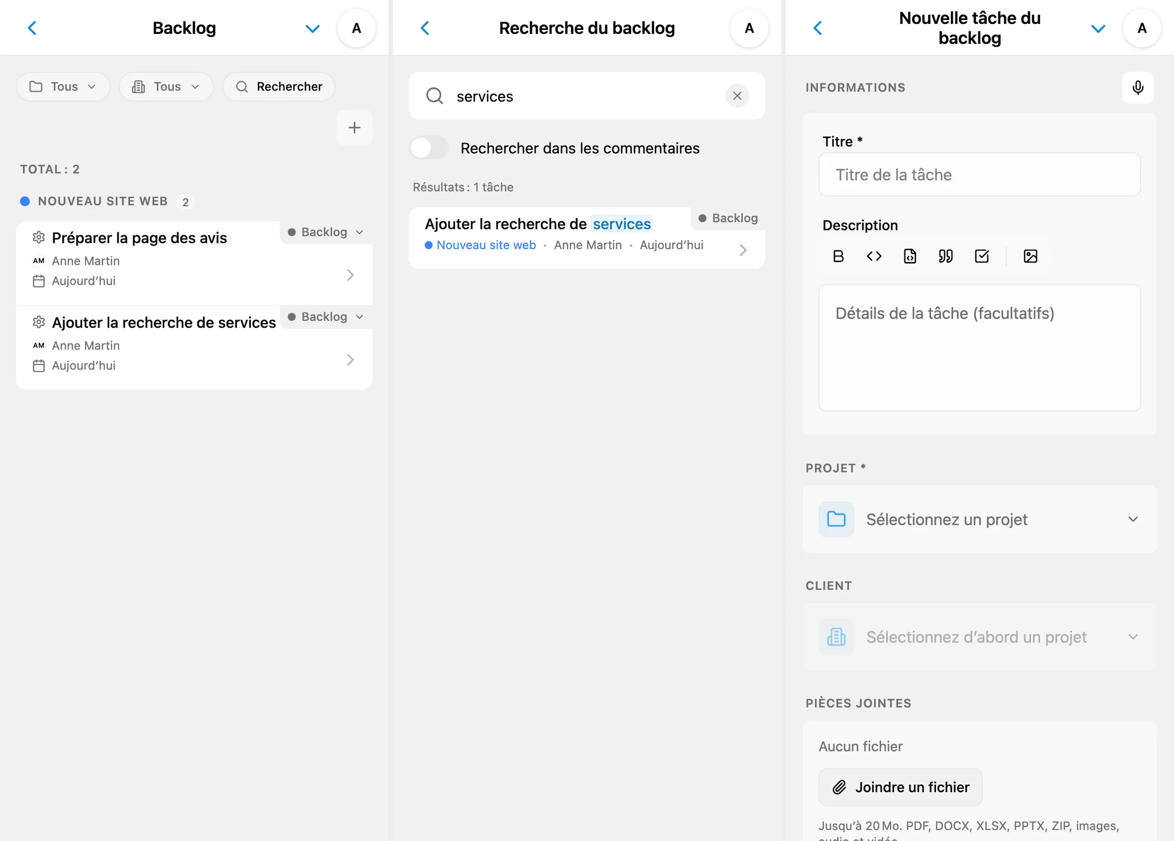Insert inline code with the code icon

point(874,256)
